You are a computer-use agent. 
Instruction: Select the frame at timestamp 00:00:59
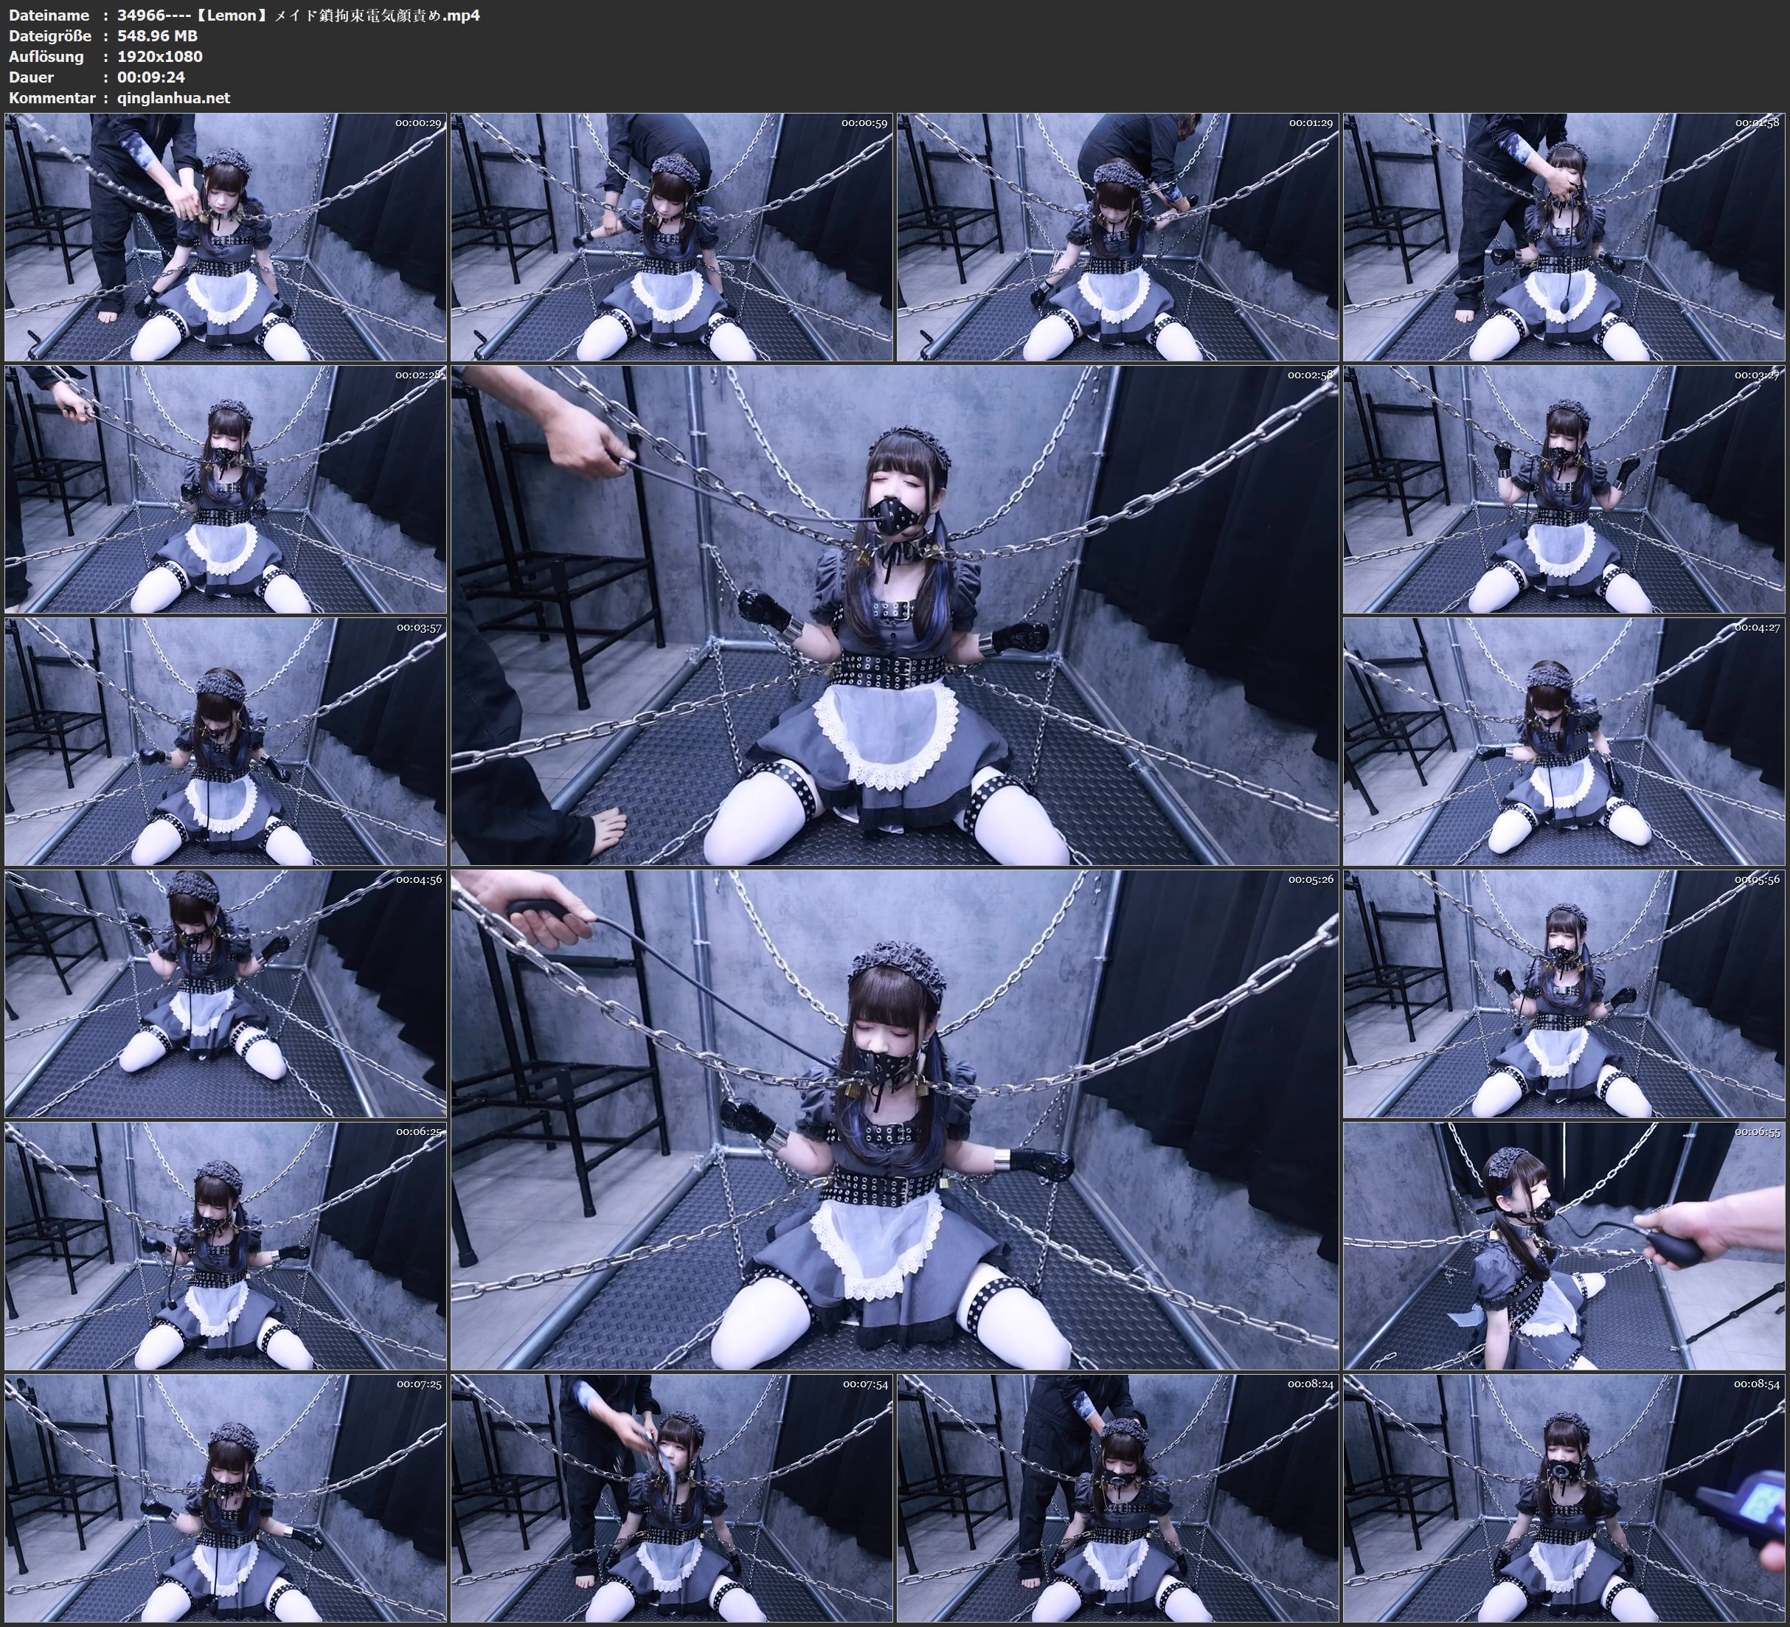(x=671, y=237)
